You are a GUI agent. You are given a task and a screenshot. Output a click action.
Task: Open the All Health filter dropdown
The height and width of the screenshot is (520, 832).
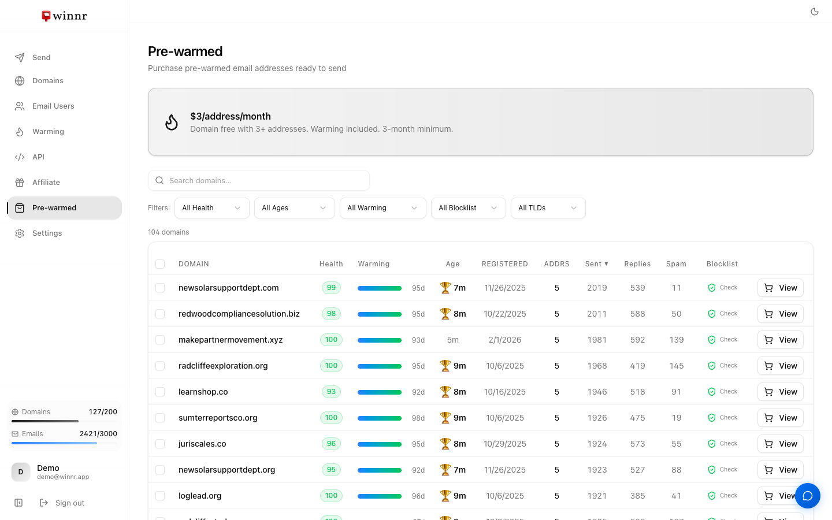(212, 208)
